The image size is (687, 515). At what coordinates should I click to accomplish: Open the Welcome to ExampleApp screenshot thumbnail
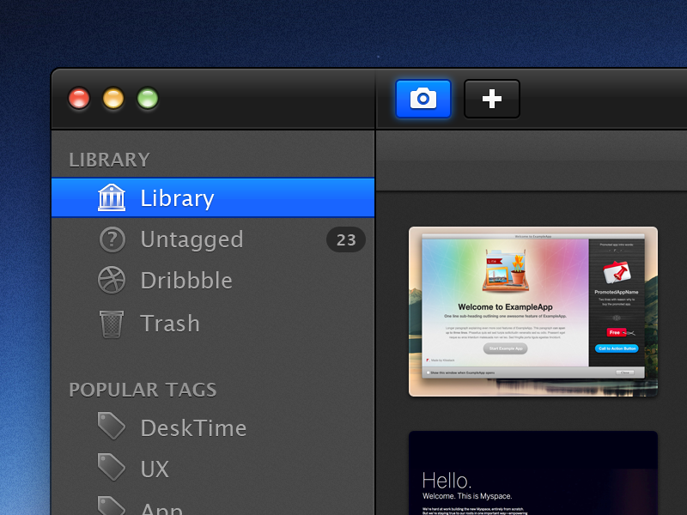pyautogui.click(x=532, y=312)
